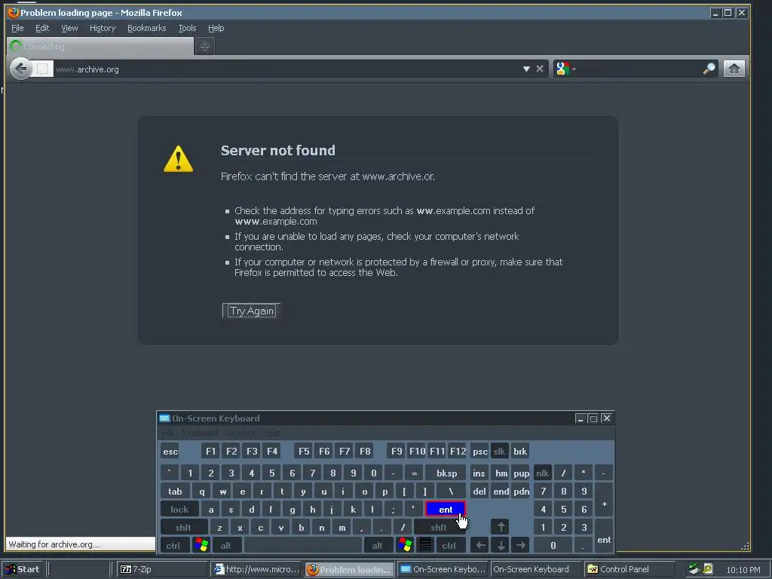Open the History menu

103,28
